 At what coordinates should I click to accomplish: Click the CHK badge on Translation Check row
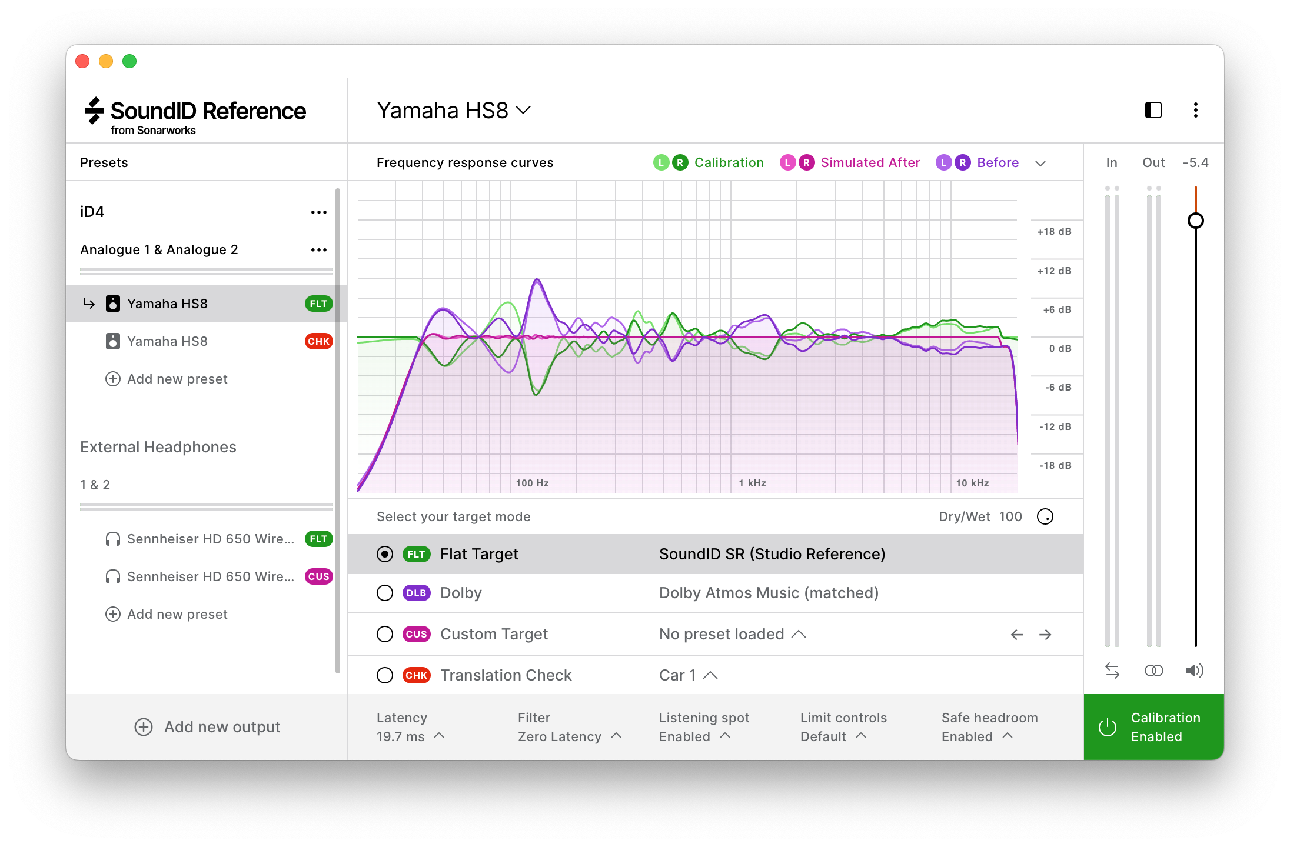(416, 675)
